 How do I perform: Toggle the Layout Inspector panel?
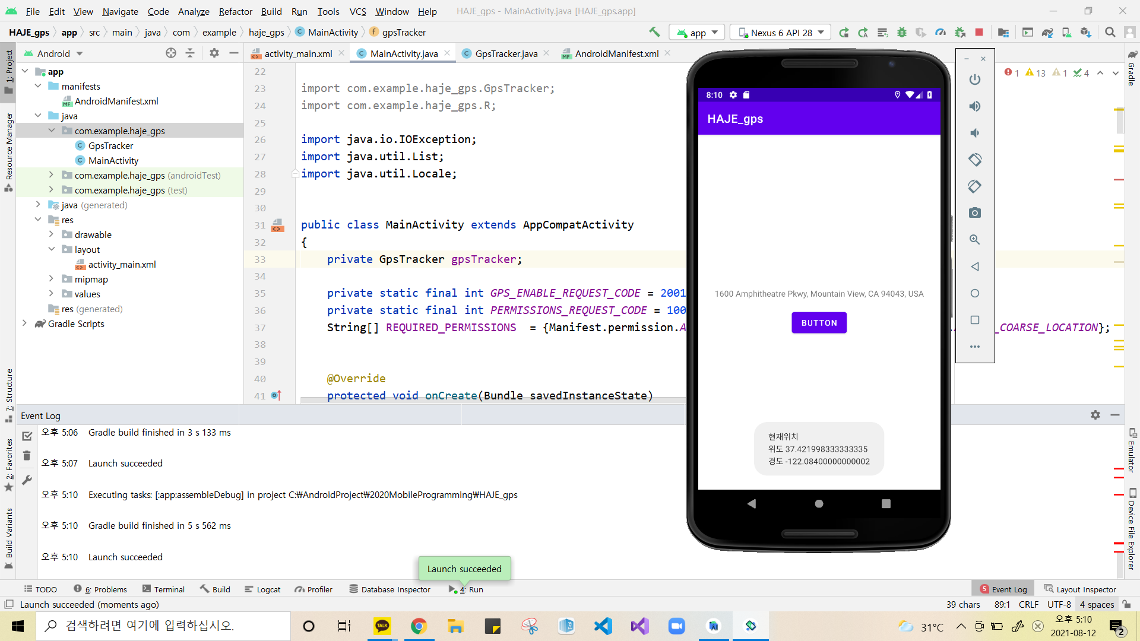coord(1086,589)
